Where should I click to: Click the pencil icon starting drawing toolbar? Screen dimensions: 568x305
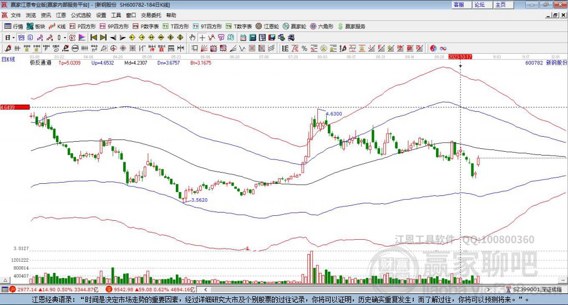(x=8, y=48)
